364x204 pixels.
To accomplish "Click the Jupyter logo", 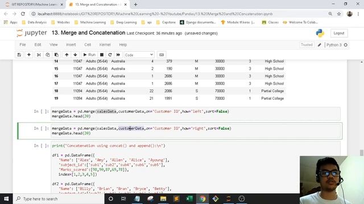I will [32, 33].
